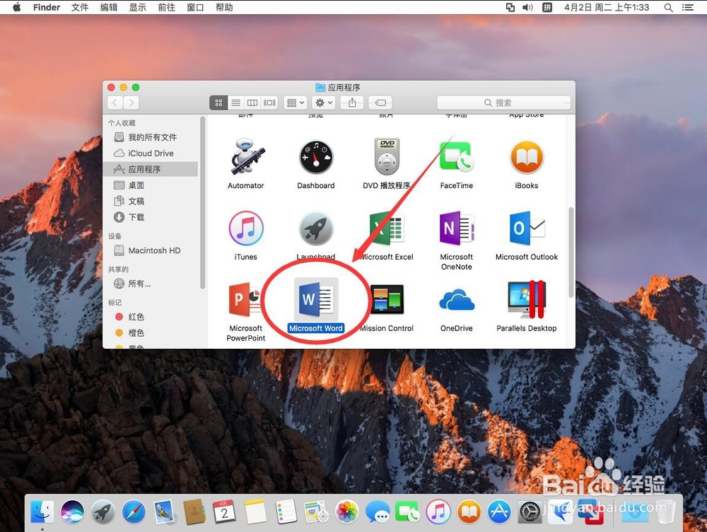Click the date and time in menu bar

607,7
